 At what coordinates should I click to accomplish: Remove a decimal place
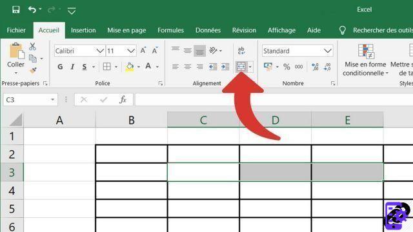pos(327,67)
